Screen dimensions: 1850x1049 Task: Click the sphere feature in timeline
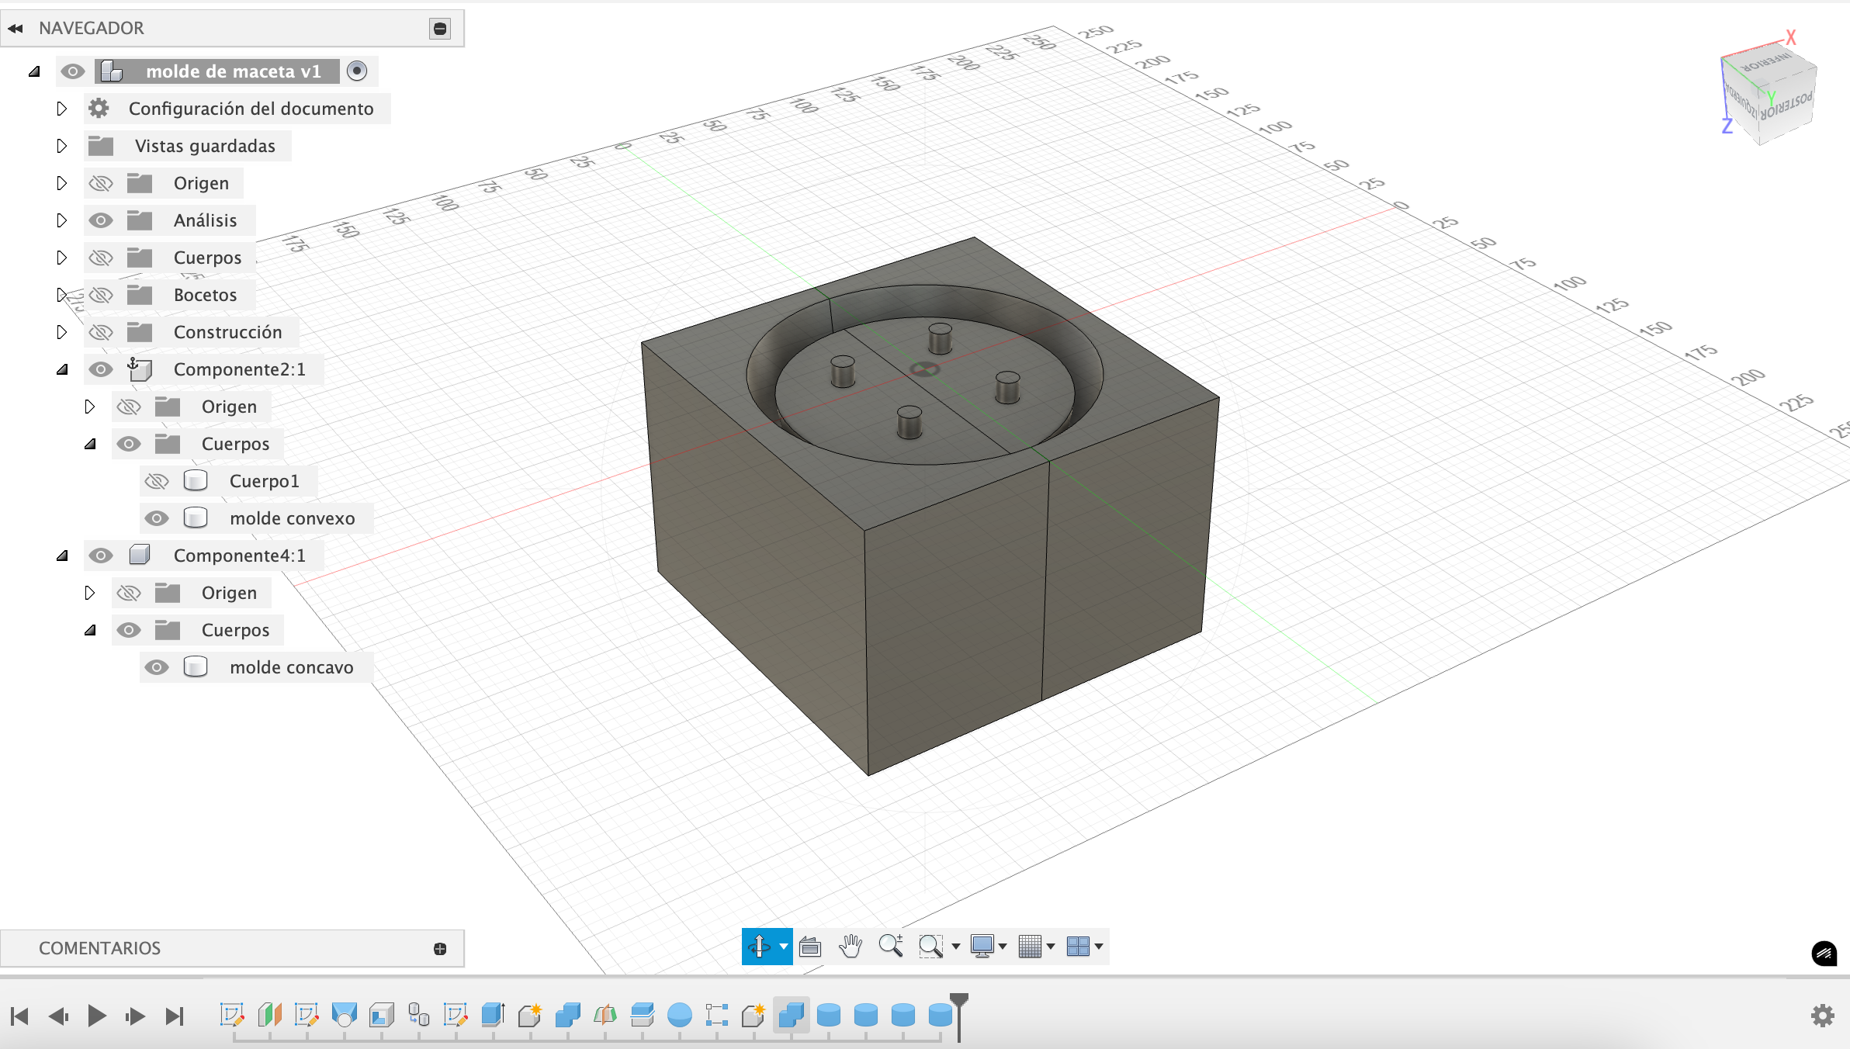679,1014
